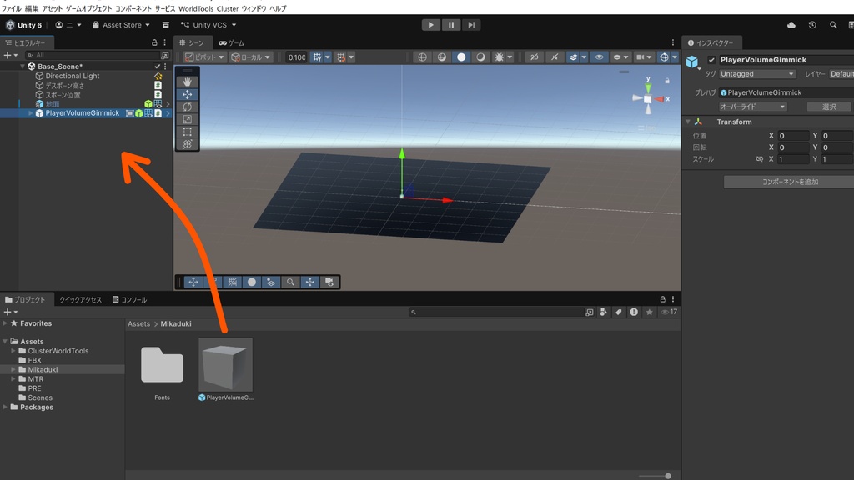Expand the Packages folder
Viewport: 854px width, 480px height.
coord(5,407)
